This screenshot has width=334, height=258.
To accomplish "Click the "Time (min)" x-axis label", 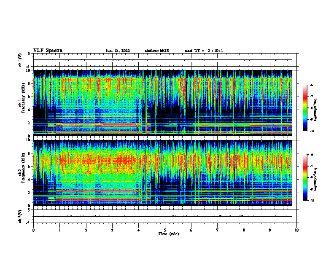I will point(169,234).
